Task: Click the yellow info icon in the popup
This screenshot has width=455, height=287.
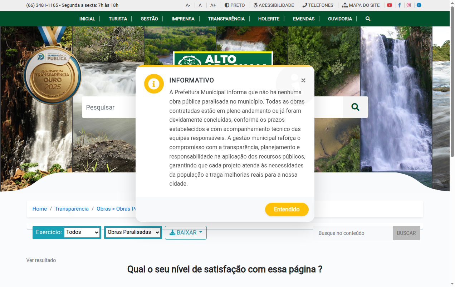Action: pos(154,84)
